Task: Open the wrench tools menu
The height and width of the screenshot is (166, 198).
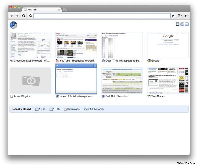Action: (186, 16)
